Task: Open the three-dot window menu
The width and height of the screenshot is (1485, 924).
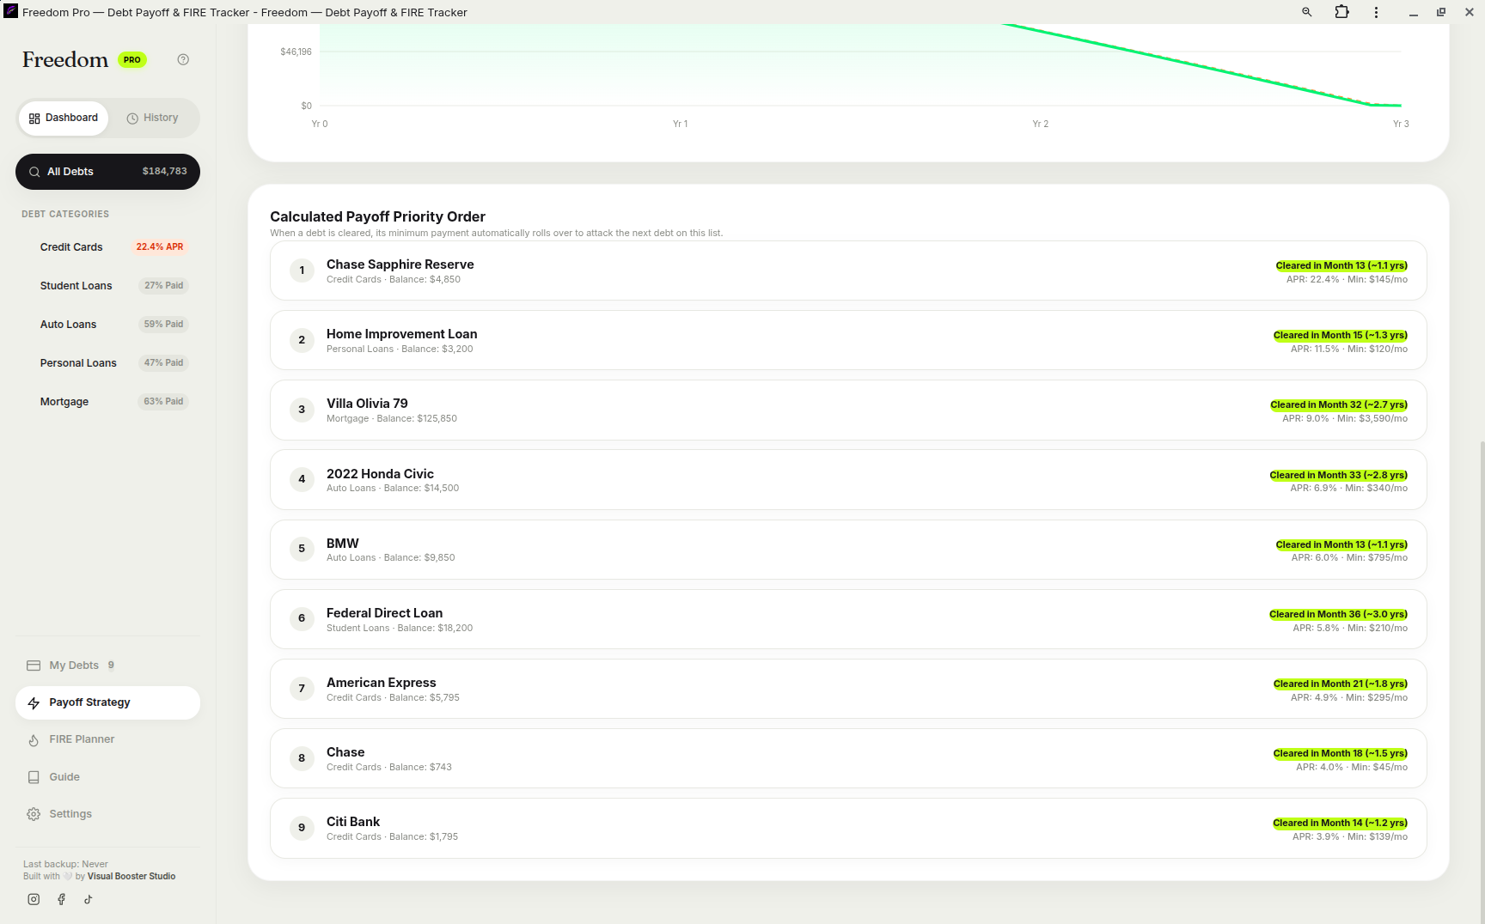Action: coord(1376,12)
